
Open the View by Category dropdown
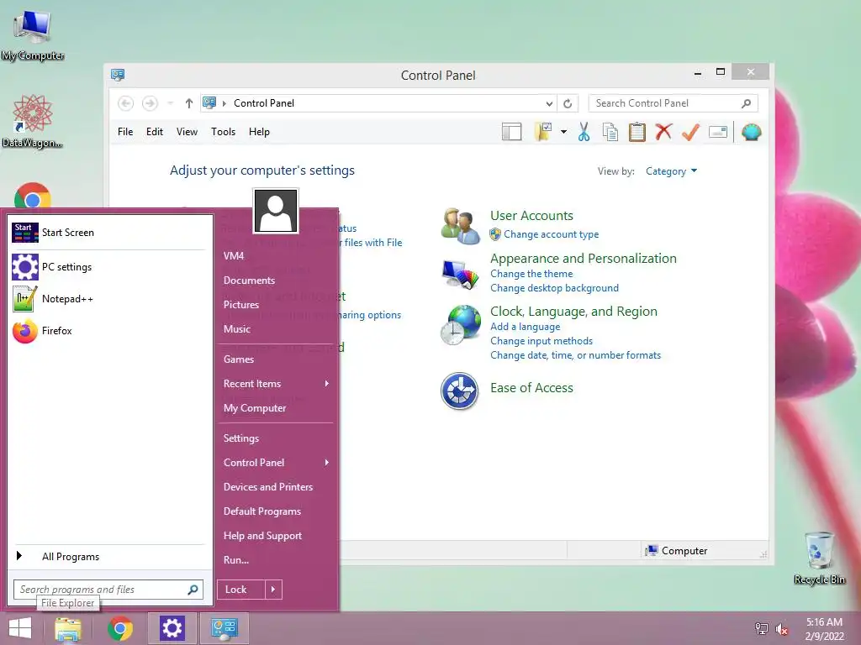pos(671,171)
